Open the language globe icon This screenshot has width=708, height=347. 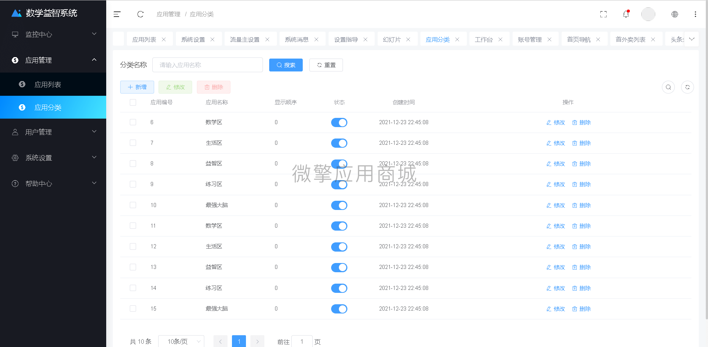pyautogui.click(x=674, y=14)
